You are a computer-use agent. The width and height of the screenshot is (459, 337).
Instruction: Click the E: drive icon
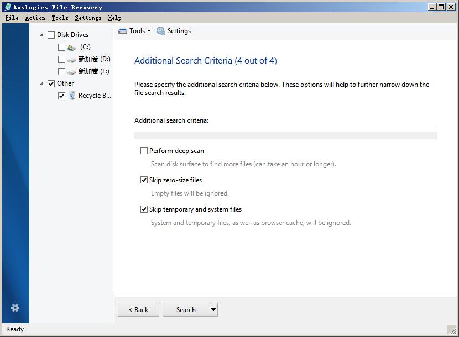point(72,72)
